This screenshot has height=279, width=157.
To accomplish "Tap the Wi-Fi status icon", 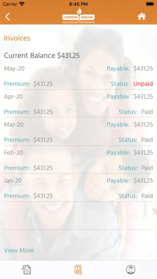I will coord(22,4).
